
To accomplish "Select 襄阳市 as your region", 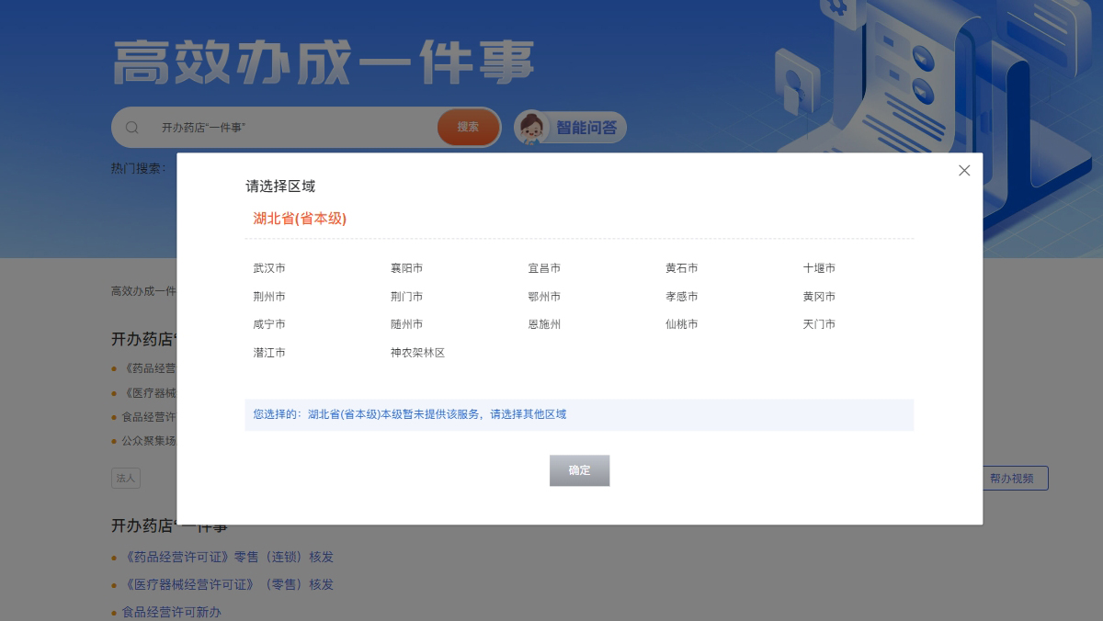I will point(405,268).
